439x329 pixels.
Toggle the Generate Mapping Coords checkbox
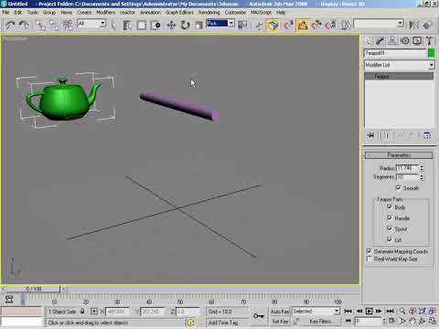click(x=369, y=251)
